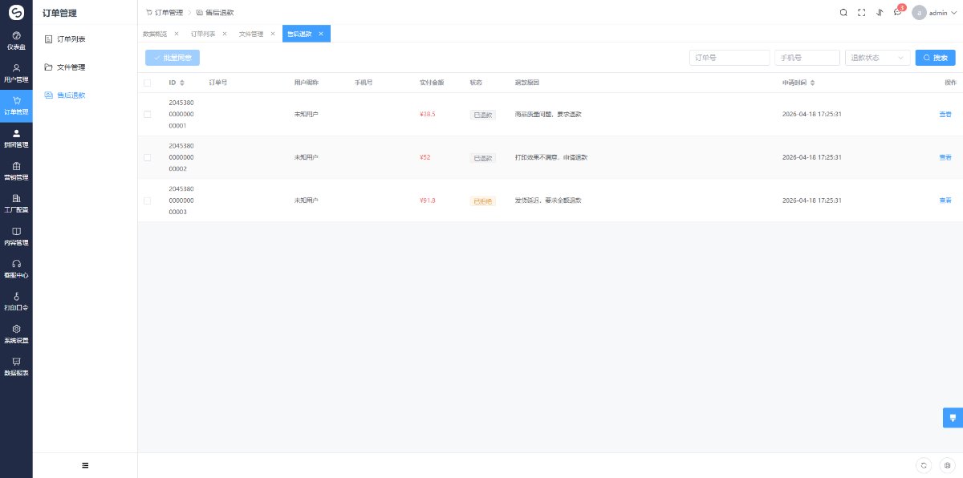The image size is (963, 478).
Task: Click the blue 搜索 button
Action: click(936, 58)
